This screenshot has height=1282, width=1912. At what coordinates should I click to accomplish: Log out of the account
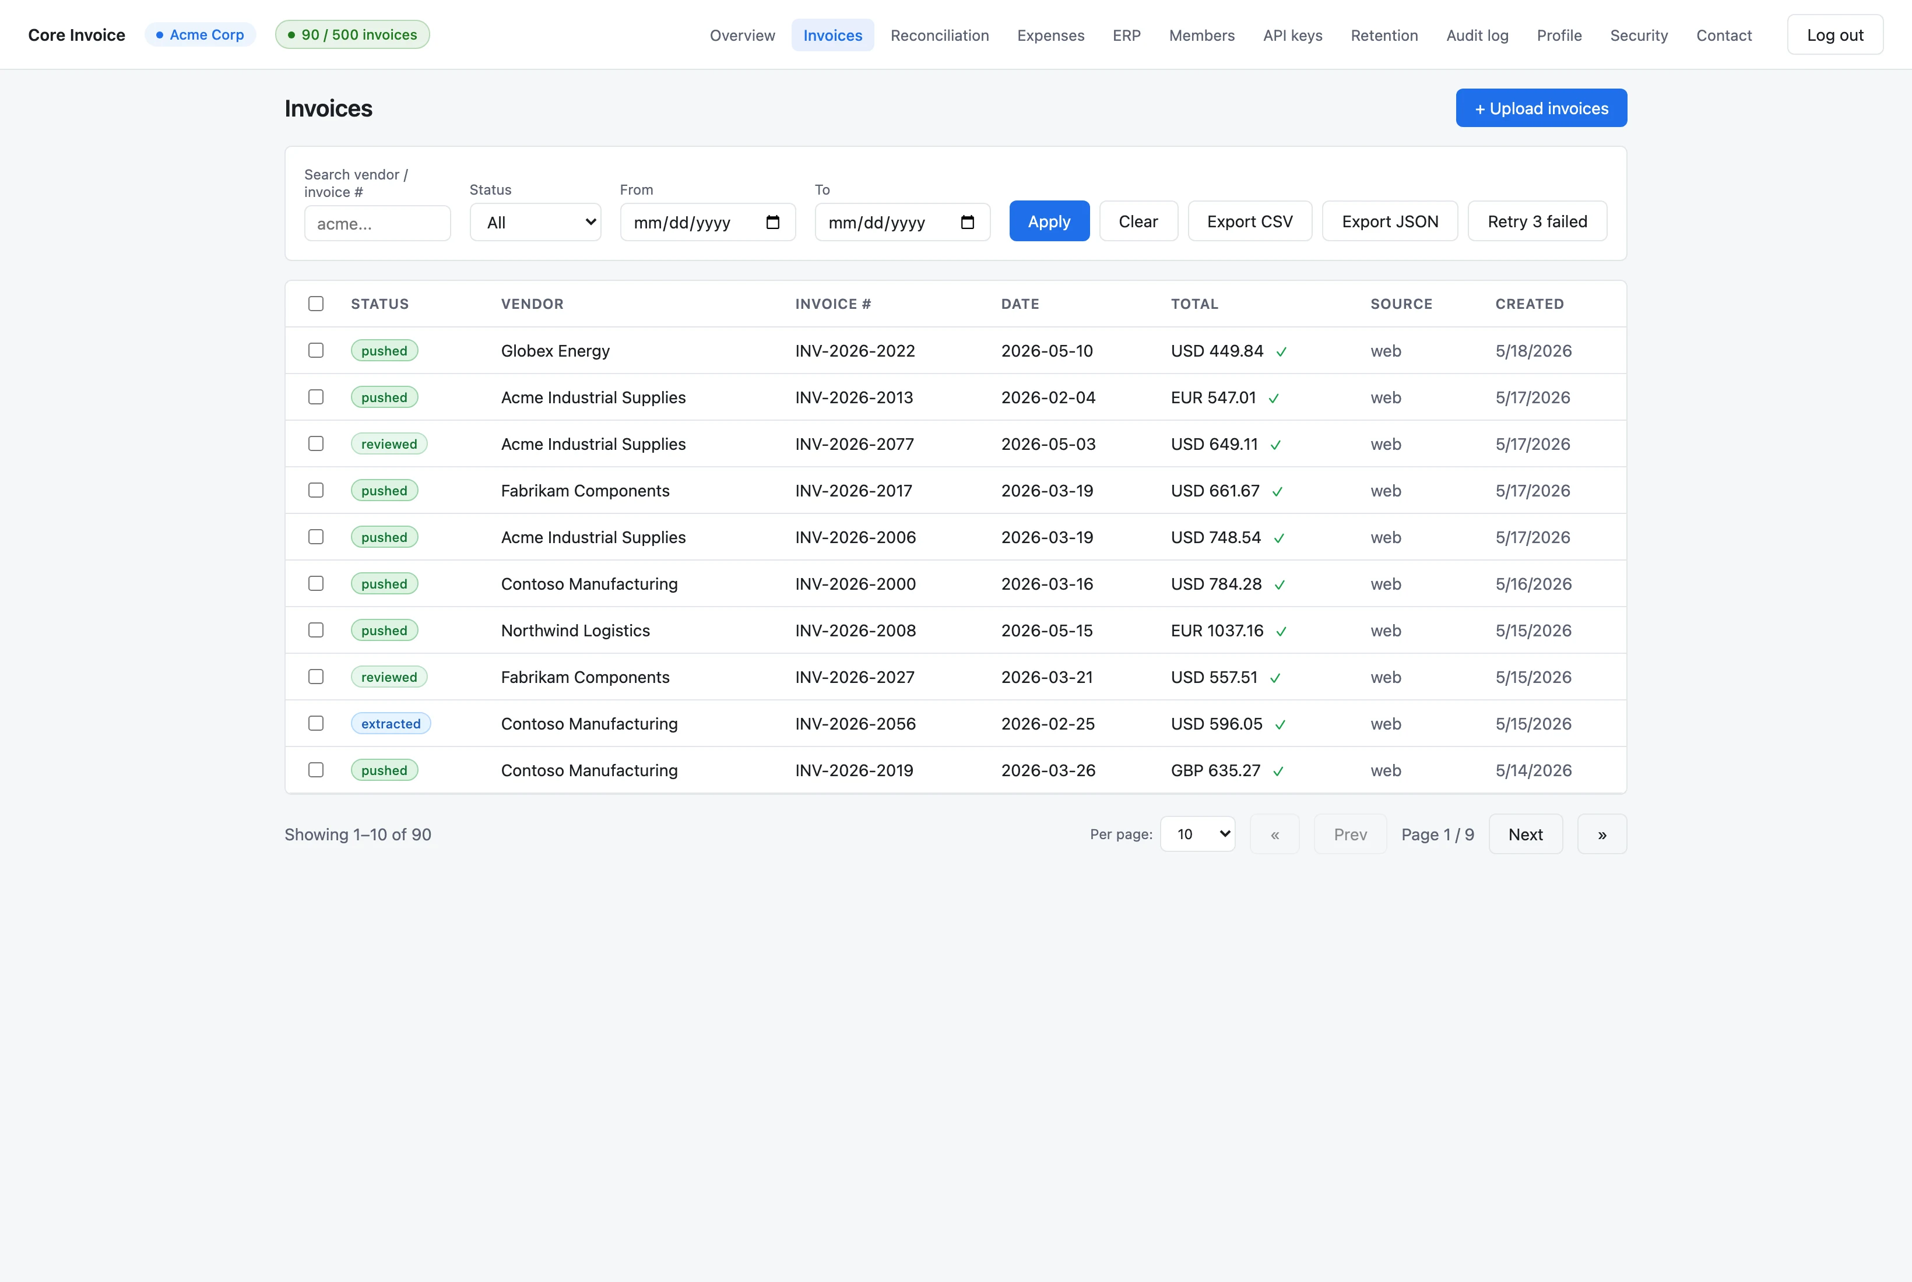(1834, 35)
